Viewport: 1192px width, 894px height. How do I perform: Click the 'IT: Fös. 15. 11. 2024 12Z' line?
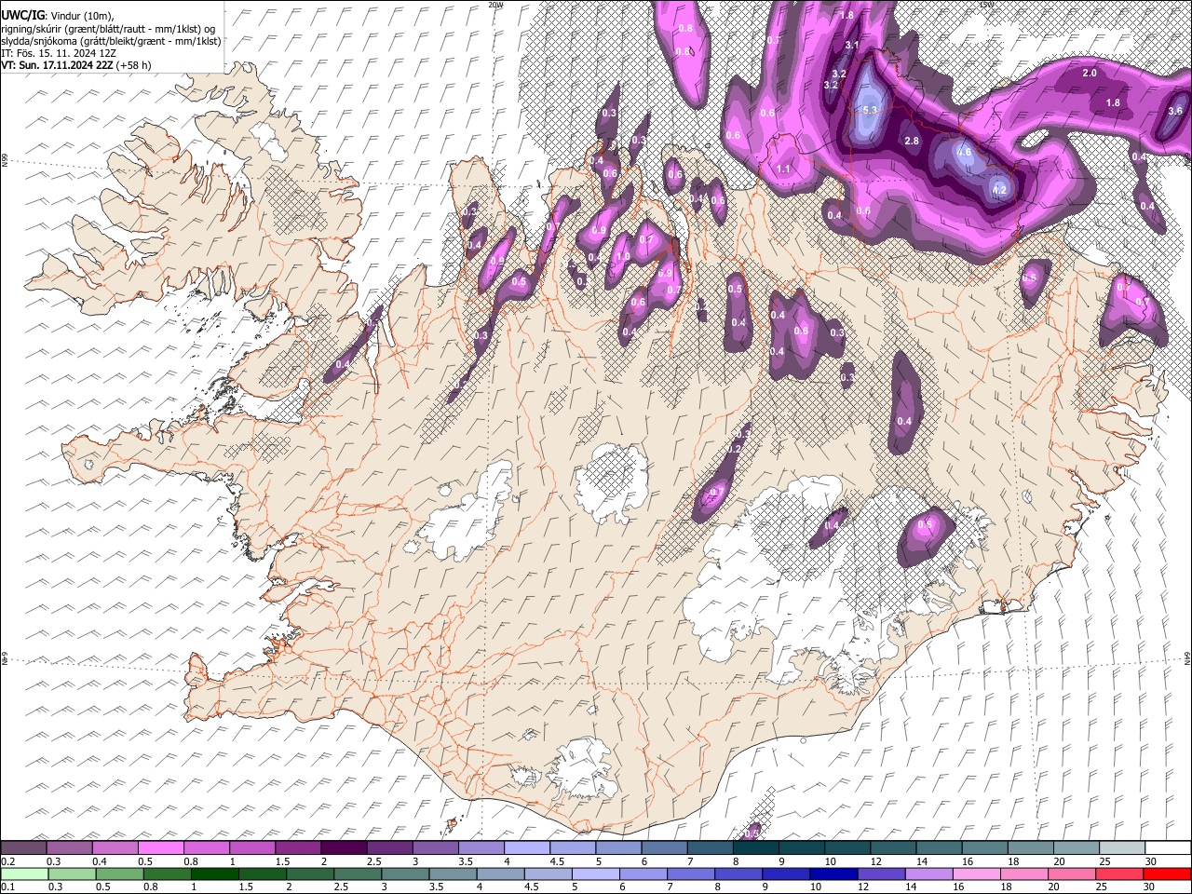59,53
